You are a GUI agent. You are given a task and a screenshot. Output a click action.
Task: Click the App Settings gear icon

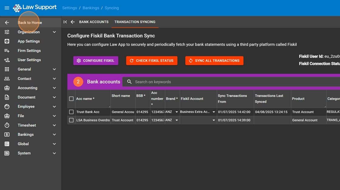(7, 41)
